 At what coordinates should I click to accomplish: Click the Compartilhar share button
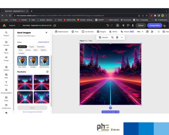click(x=155, y=25)
